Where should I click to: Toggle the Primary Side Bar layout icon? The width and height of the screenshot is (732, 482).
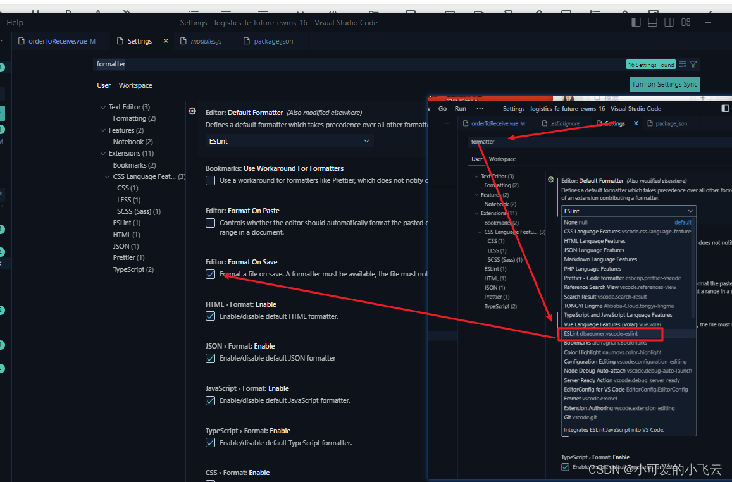point(636,22)
